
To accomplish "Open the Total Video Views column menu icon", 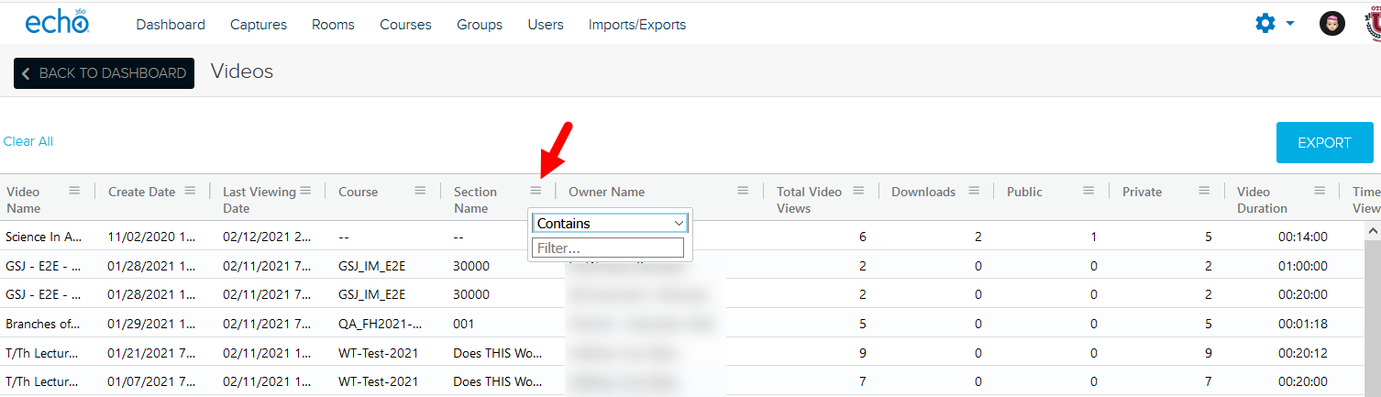I will pyautogui.click(x=858, y=191).
